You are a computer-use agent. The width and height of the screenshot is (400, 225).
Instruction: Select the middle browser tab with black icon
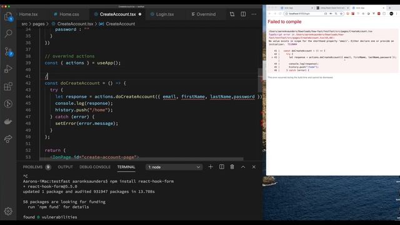332,8
